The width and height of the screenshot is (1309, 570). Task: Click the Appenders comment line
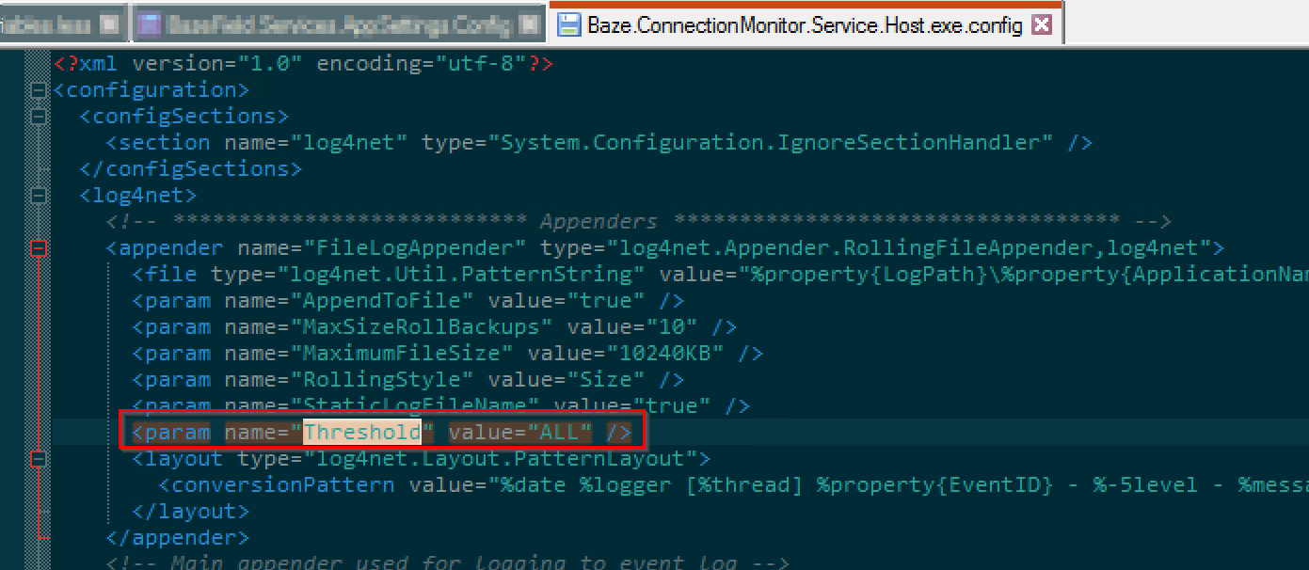(639, 222)
